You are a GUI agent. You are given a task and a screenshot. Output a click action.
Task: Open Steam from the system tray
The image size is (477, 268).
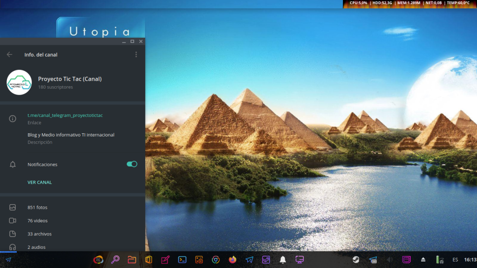pyautogui.click(x=356, y=260)
